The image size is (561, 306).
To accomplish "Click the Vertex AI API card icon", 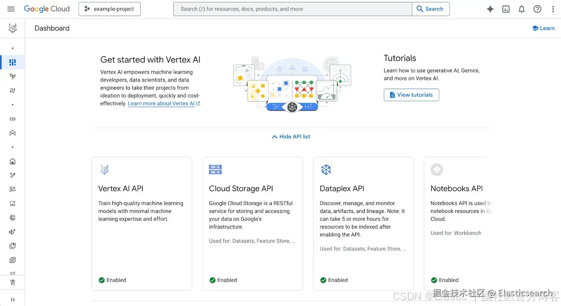I will 104,169.
